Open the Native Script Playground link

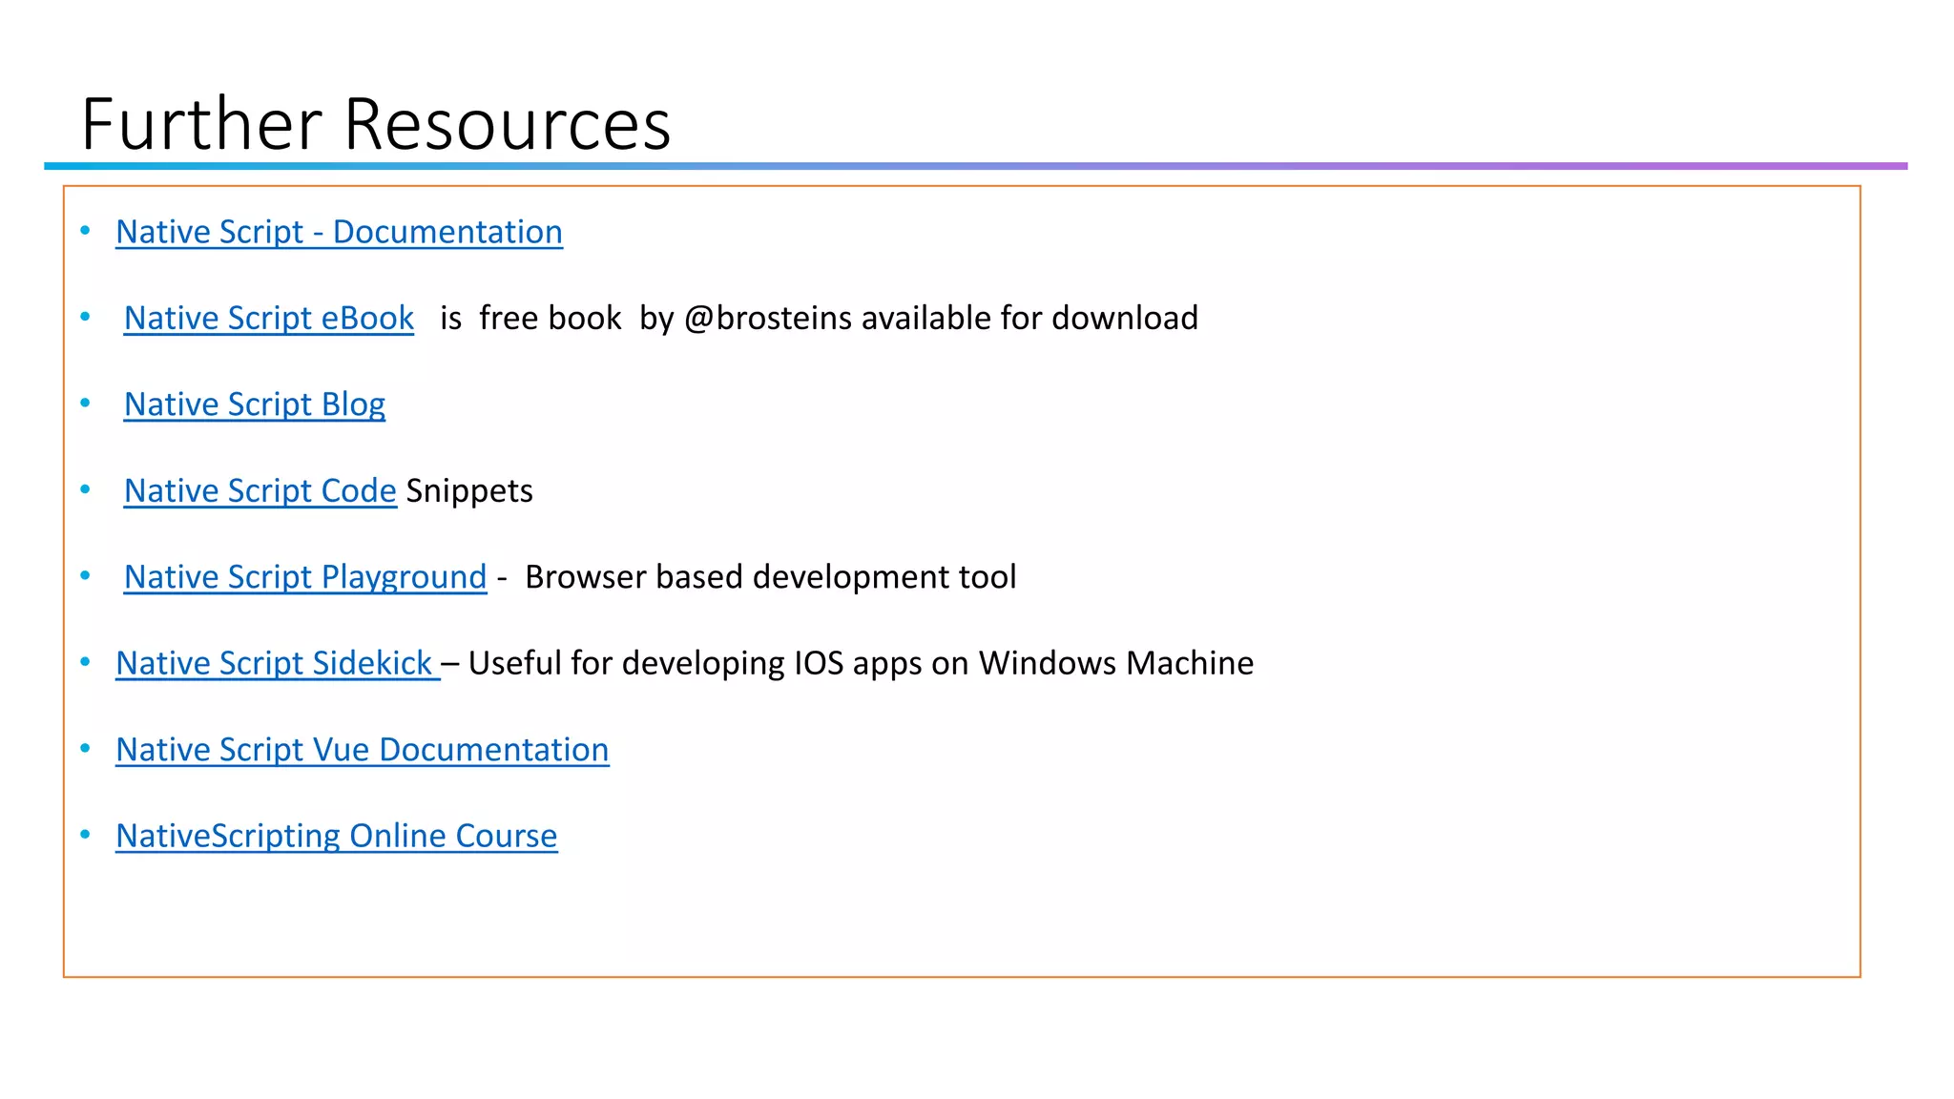(x=304, y=577)
